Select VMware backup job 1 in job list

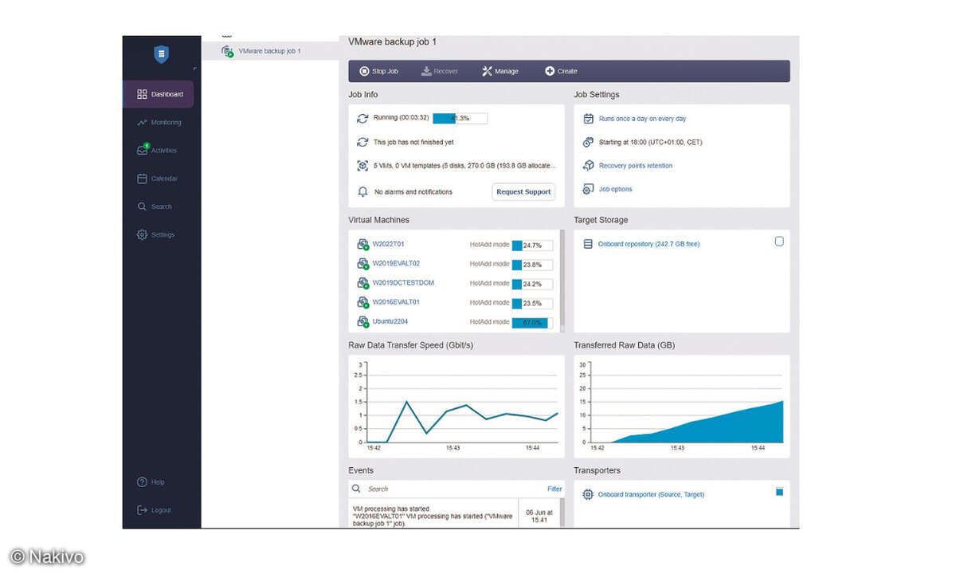point(270,51)
